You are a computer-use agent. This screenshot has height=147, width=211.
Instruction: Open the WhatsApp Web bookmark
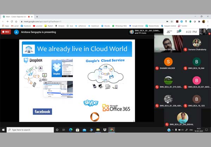(120, 26)
